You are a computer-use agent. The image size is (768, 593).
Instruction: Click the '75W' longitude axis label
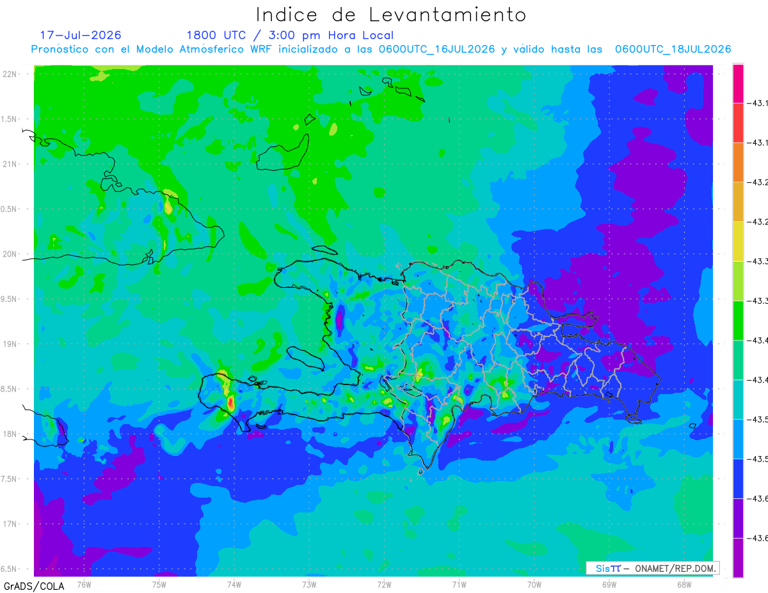point(159,584)
